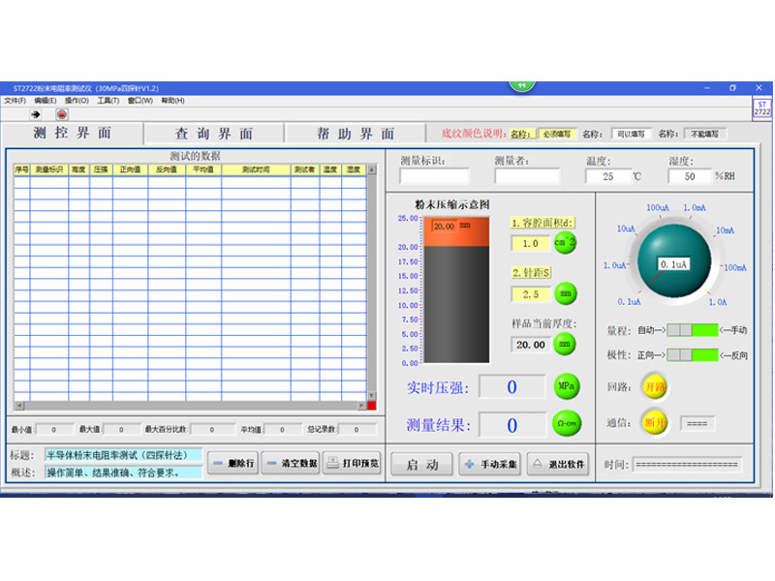This screenshot has height=581, width=775.
Task: Open the 帮助(H) menu
Action: [172, 101]
